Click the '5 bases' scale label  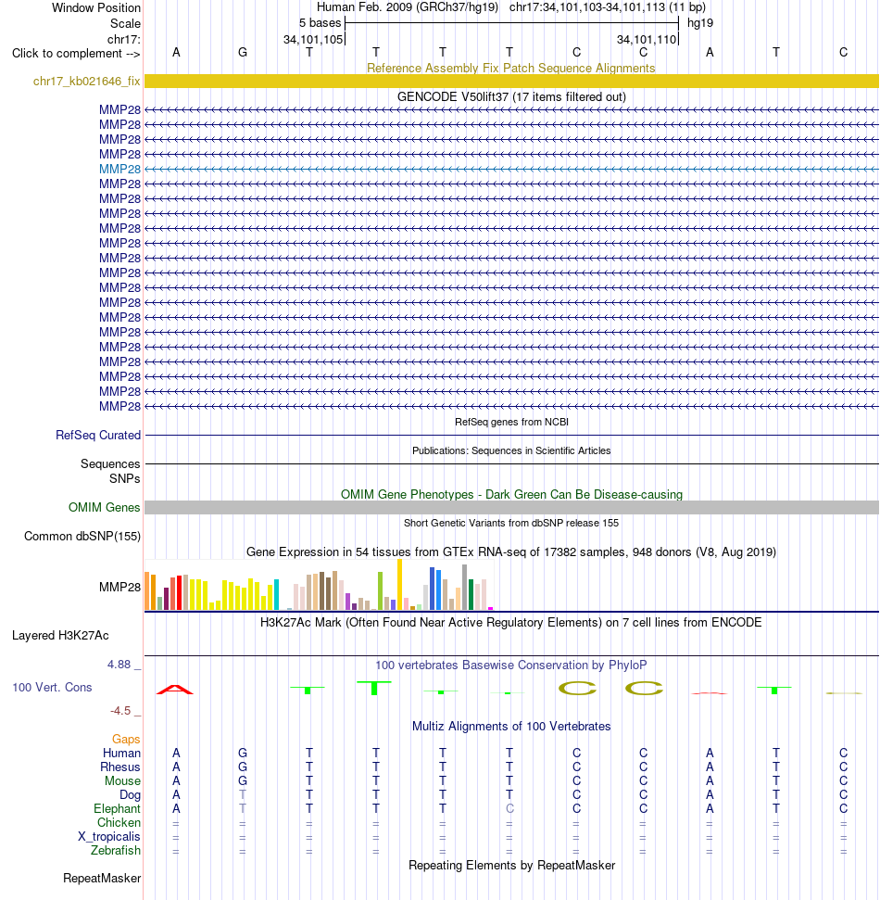pyautogui.click(x=320, y=23)
